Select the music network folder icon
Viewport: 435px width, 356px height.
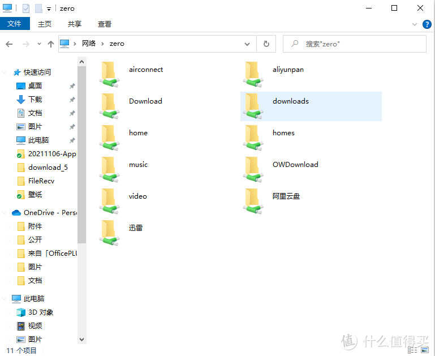(109, 169)
